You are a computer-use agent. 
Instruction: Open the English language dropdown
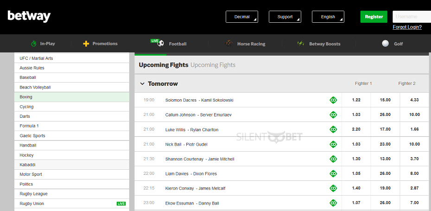pos(328,17)
